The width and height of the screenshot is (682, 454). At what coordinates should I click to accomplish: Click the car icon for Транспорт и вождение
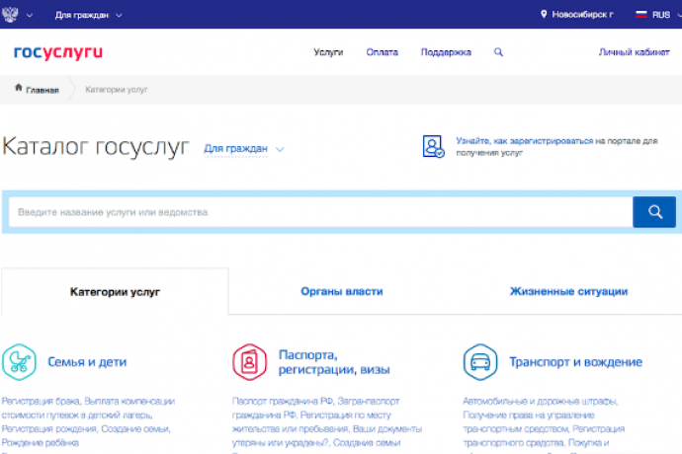(x=480, y=362)
